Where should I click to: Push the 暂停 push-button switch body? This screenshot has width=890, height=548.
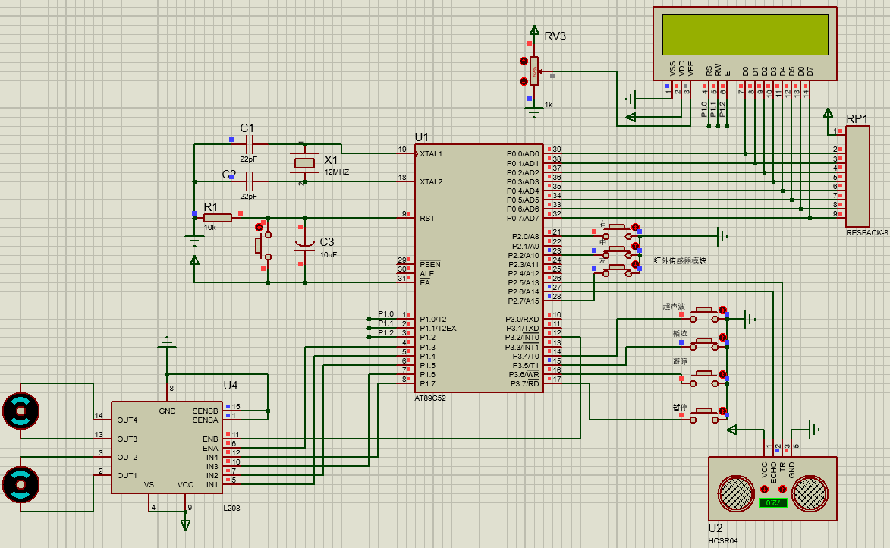point(706,414)
